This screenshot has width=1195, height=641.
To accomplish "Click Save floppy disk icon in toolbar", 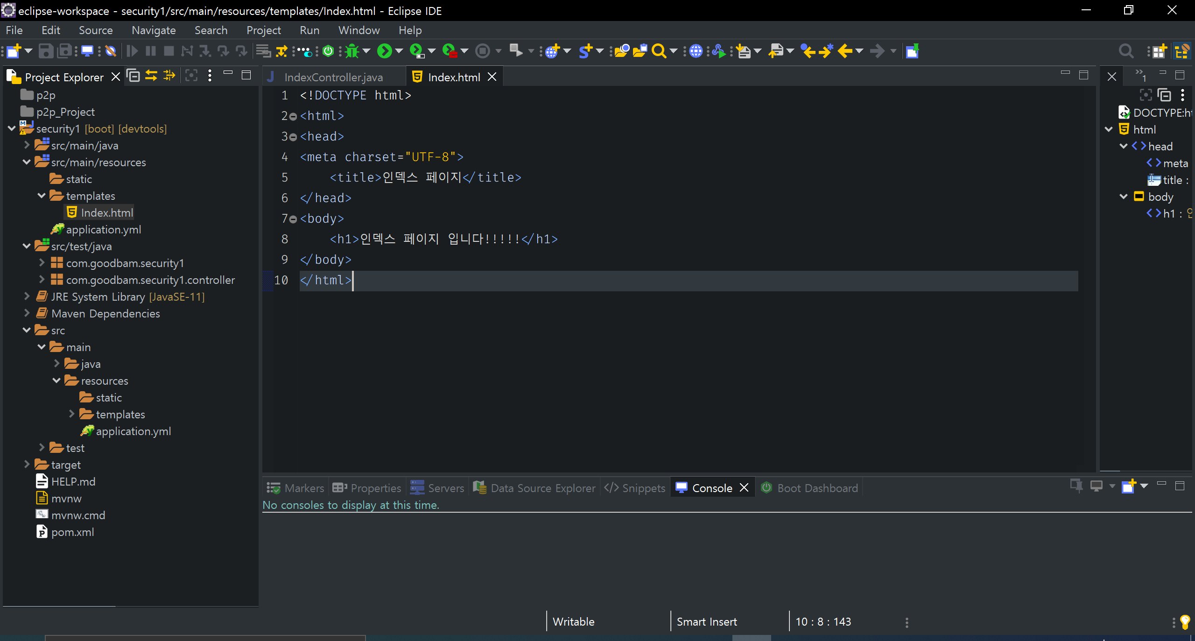I will click(x=45, y=51).
